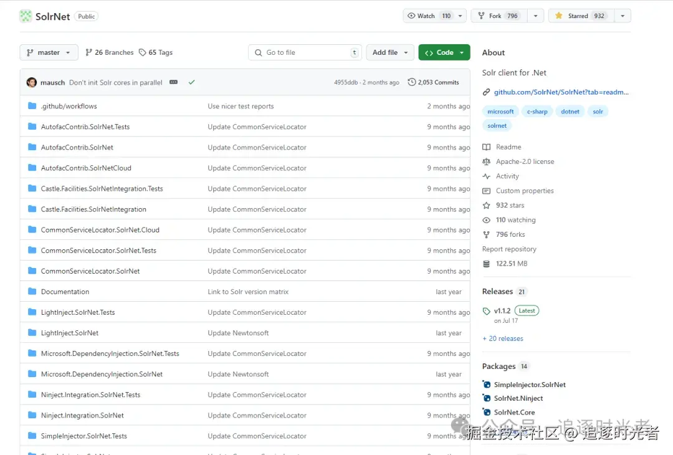Open 26 Branches list
The height and width of the screenshot is (455, 673).
click(110, 52)
